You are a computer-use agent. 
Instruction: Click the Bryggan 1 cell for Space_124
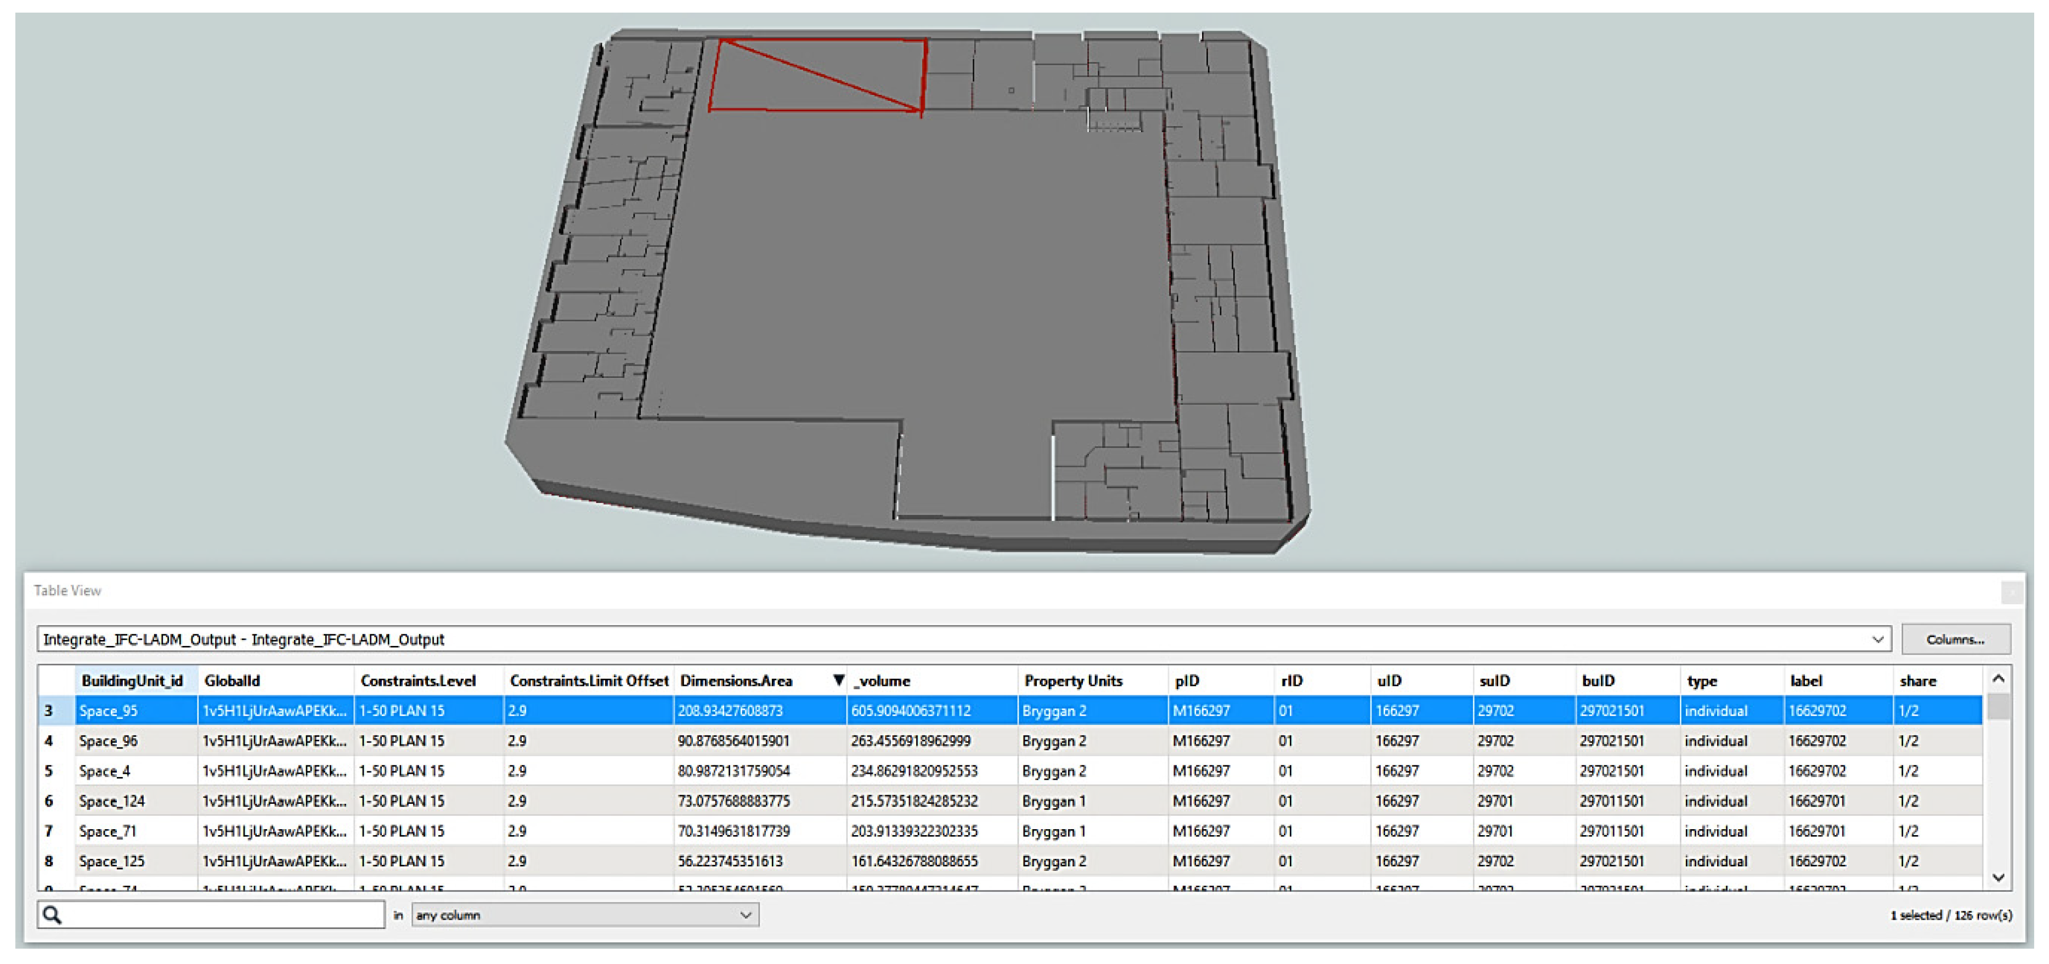coord(1054,801)
